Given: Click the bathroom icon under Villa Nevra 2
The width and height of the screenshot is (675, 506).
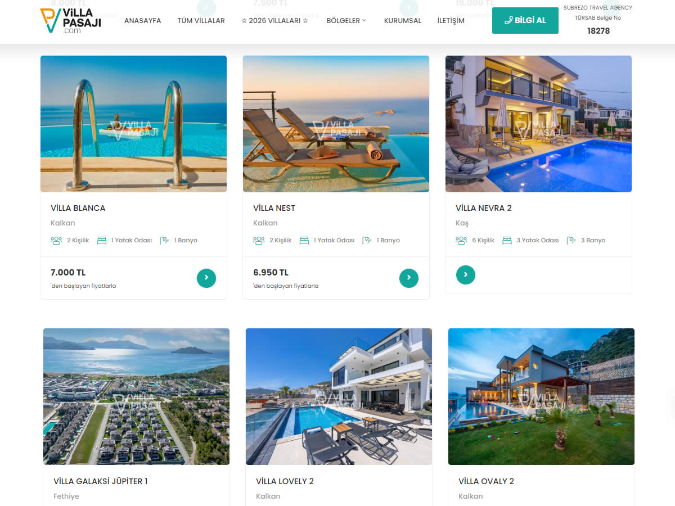Looking at the screenshot, I should 571,240.
